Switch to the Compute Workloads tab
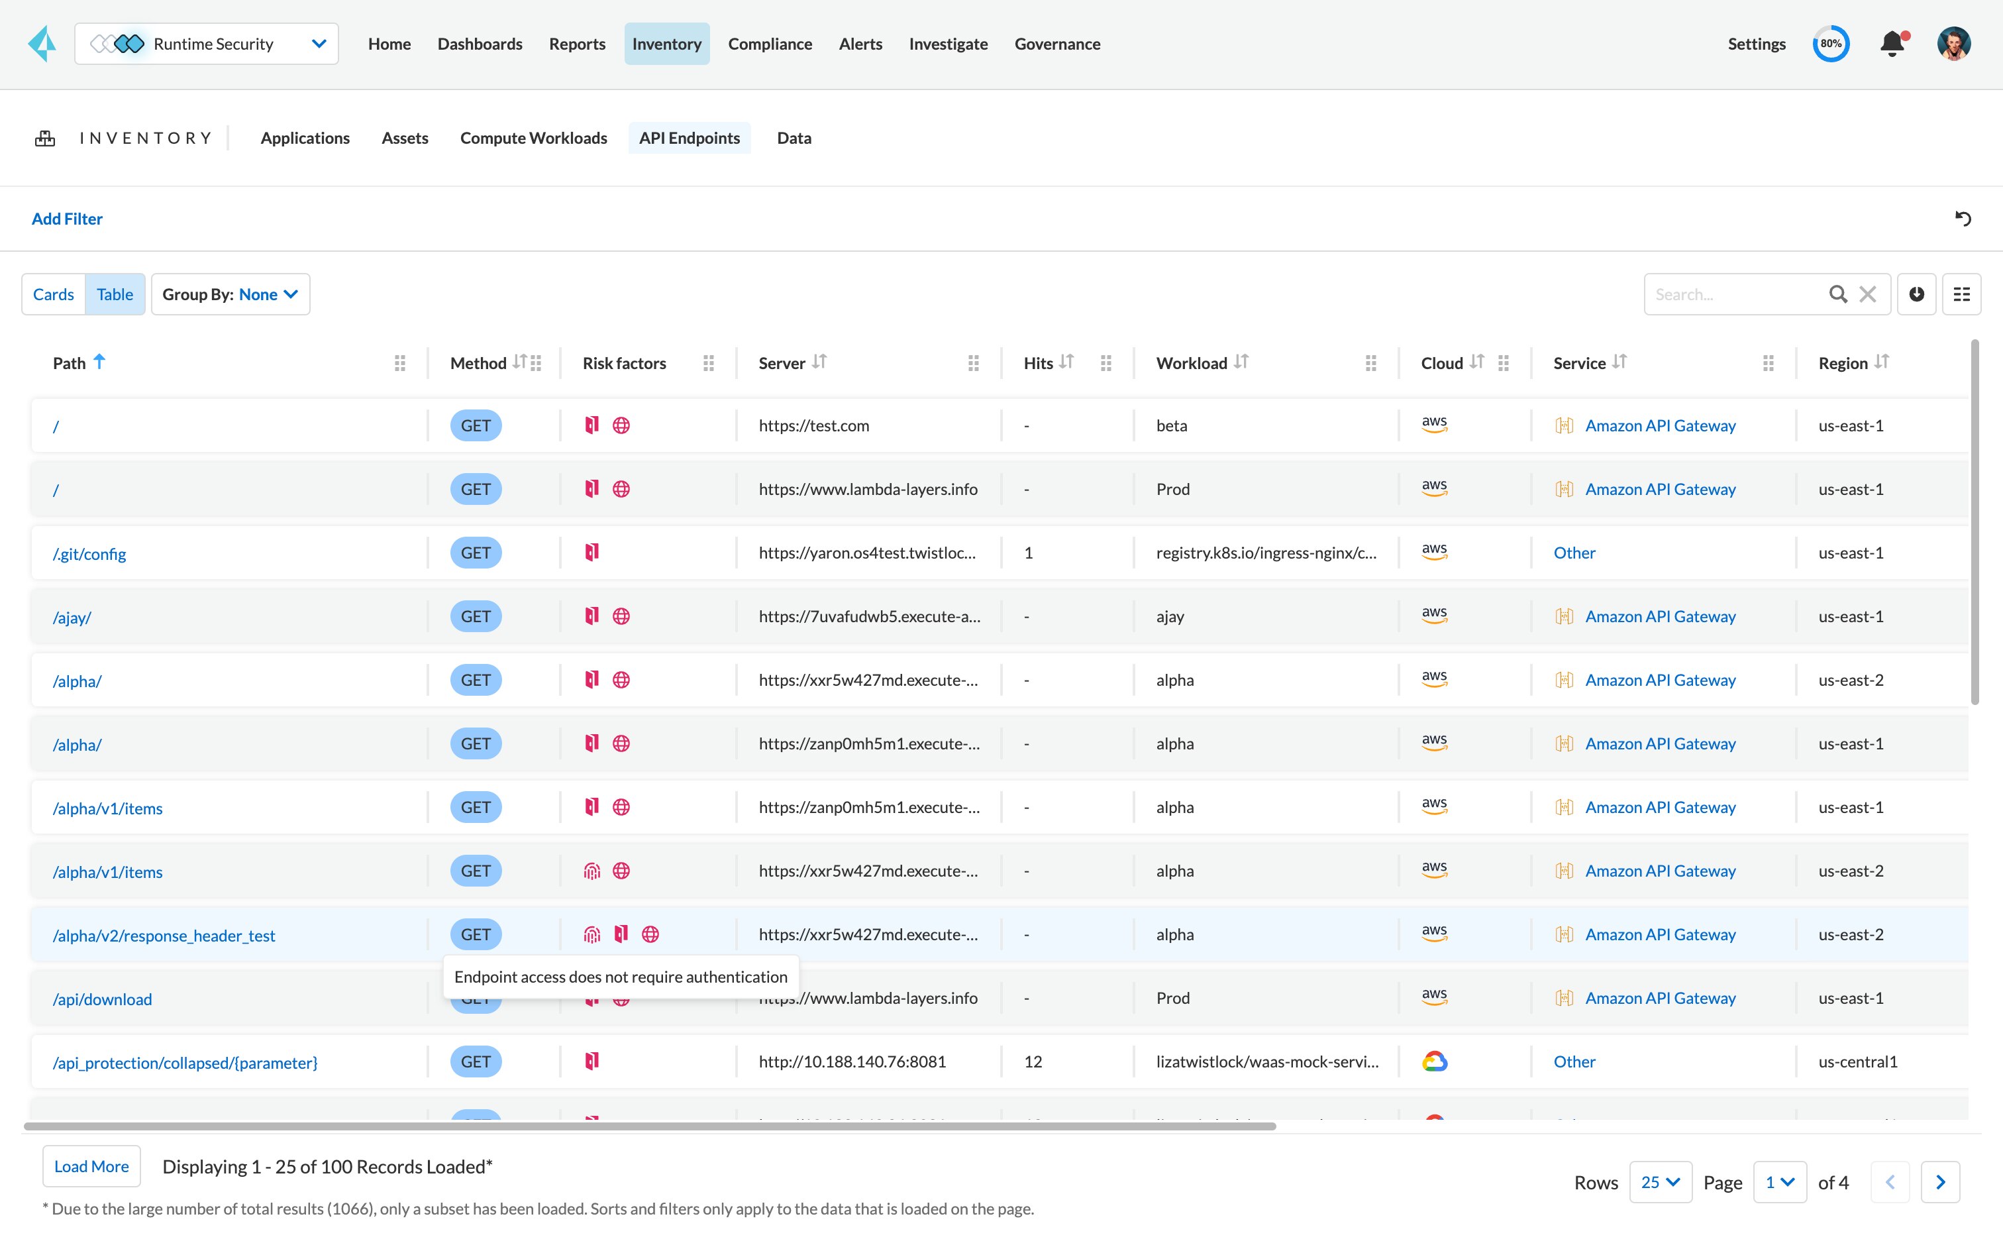This screenshot has height=1251, width=2003. [x=533, y=137]
